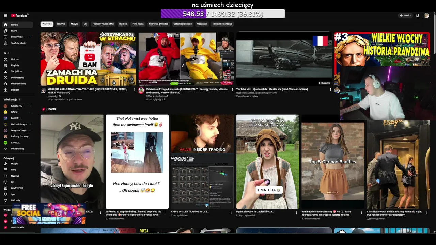
Task: Open the WIELKIE WŁOCHY HISTORIA PRAWDZIWA thumbnail
Action: (382, 49)
